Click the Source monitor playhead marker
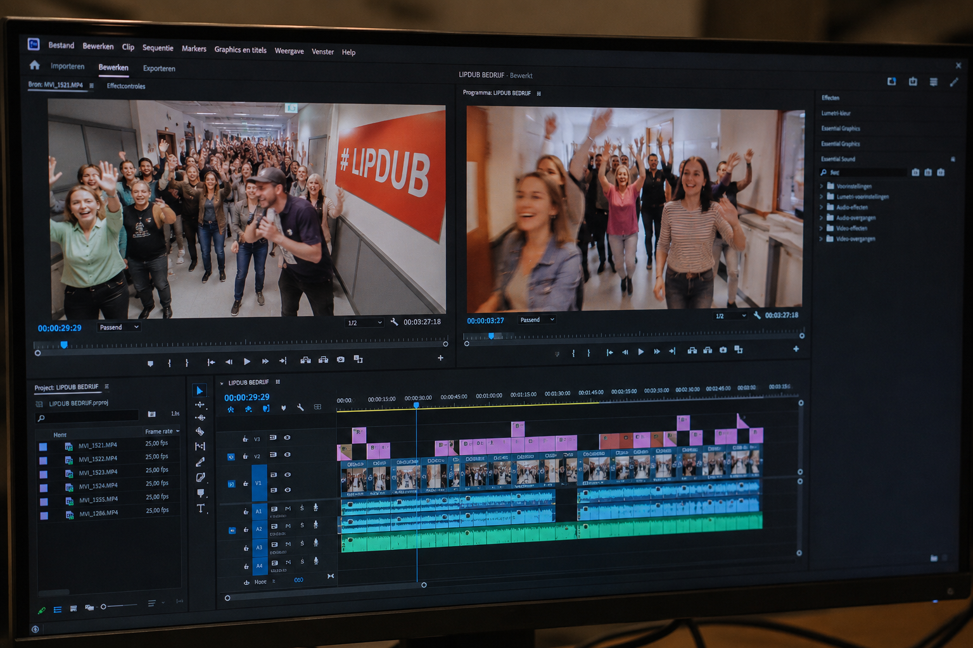Screen dimensions: 973x648 [64, 345]
